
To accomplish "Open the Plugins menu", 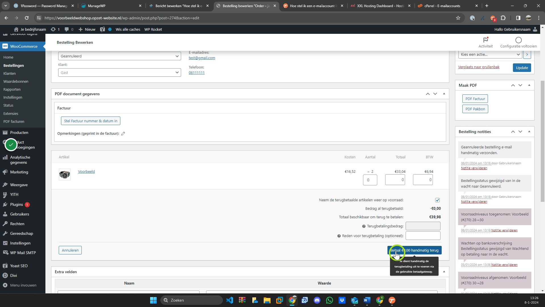I will pos(16,204).
